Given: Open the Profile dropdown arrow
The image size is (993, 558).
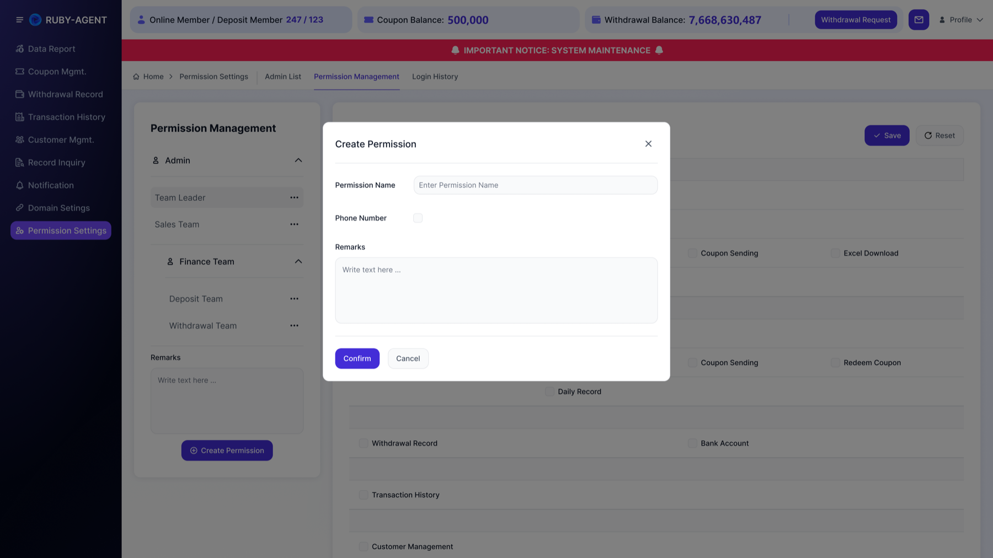Looking at the screenshot, I should pos(980,20).
